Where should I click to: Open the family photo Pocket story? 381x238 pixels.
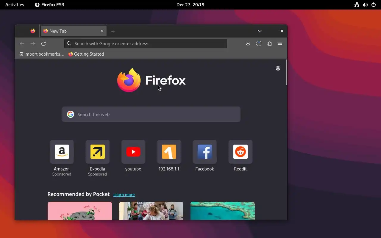[x=151, y=211]
